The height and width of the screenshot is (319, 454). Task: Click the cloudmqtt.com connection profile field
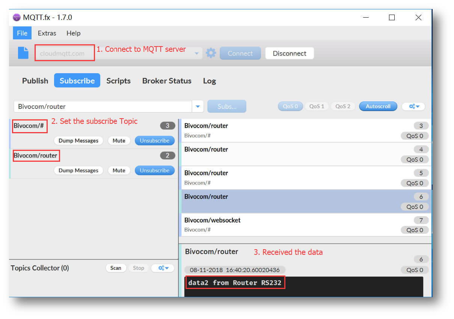(x=118, y=53)
